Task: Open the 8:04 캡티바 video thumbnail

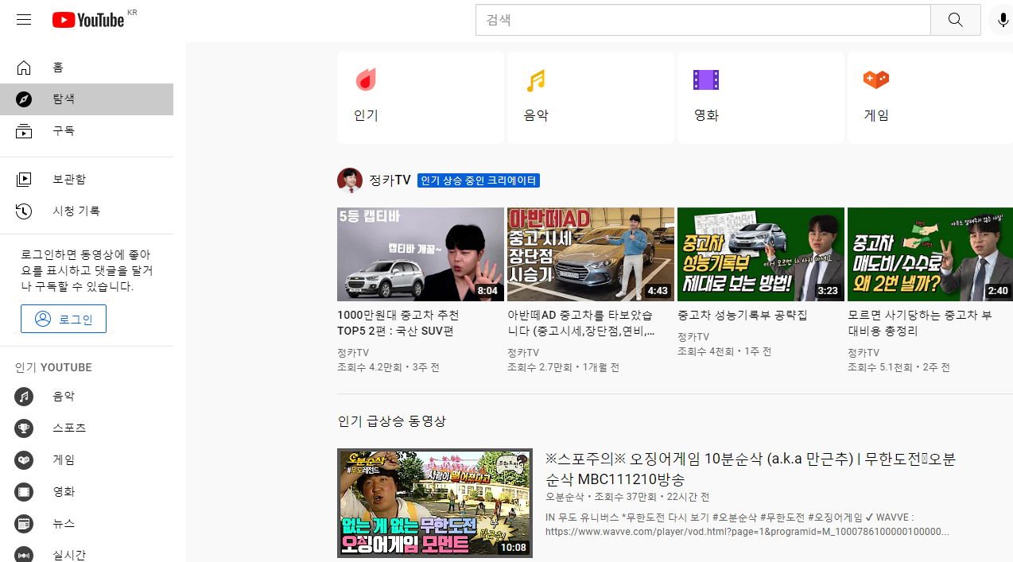Action: tap(421, 254)
